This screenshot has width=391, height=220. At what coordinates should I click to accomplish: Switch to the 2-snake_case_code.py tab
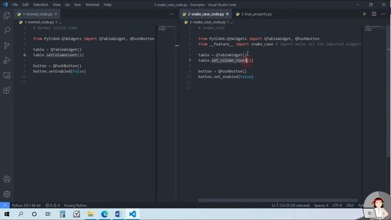206,14
